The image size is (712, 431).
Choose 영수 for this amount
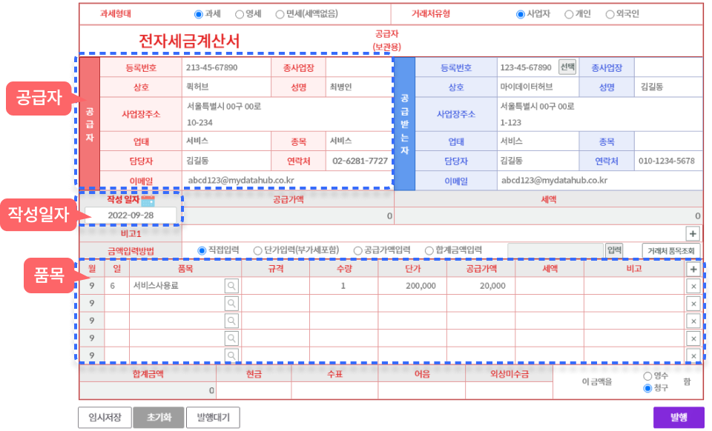point(647,376)
